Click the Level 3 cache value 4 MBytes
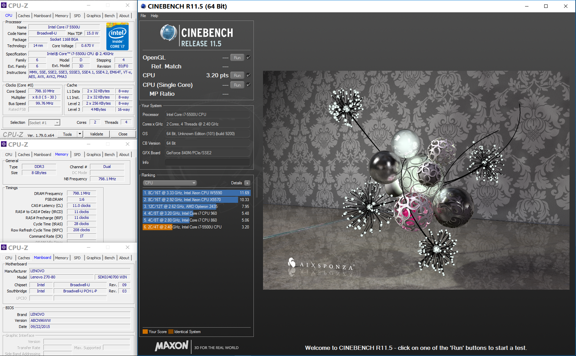 tap(99, 110)
